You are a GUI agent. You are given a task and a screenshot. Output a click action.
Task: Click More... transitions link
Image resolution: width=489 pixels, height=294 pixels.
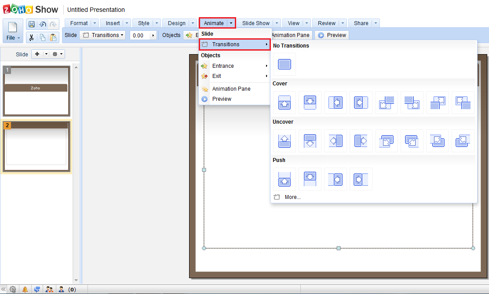point(292,197)
